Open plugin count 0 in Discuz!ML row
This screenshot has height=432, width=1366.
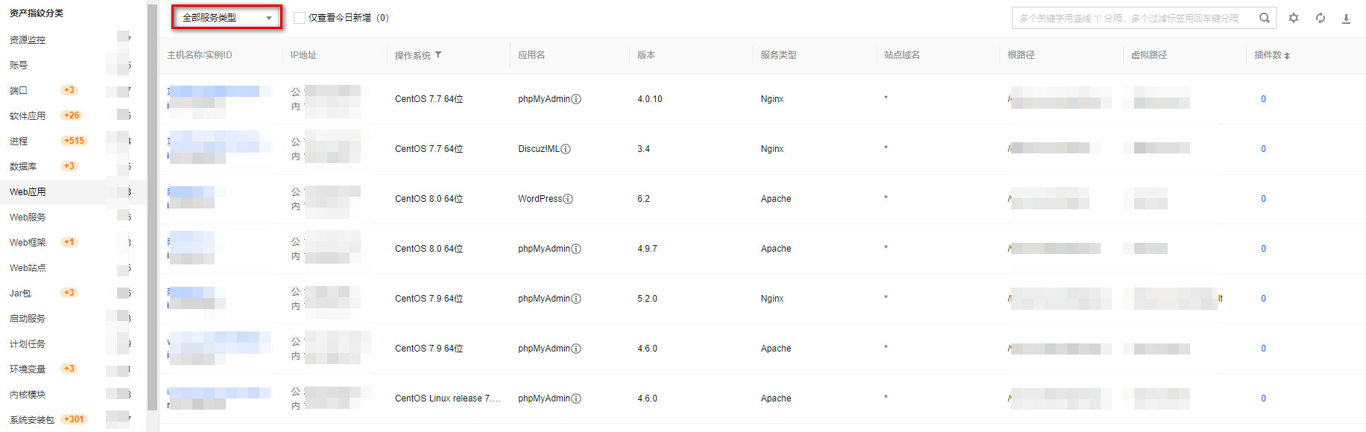coord(1263,149)
